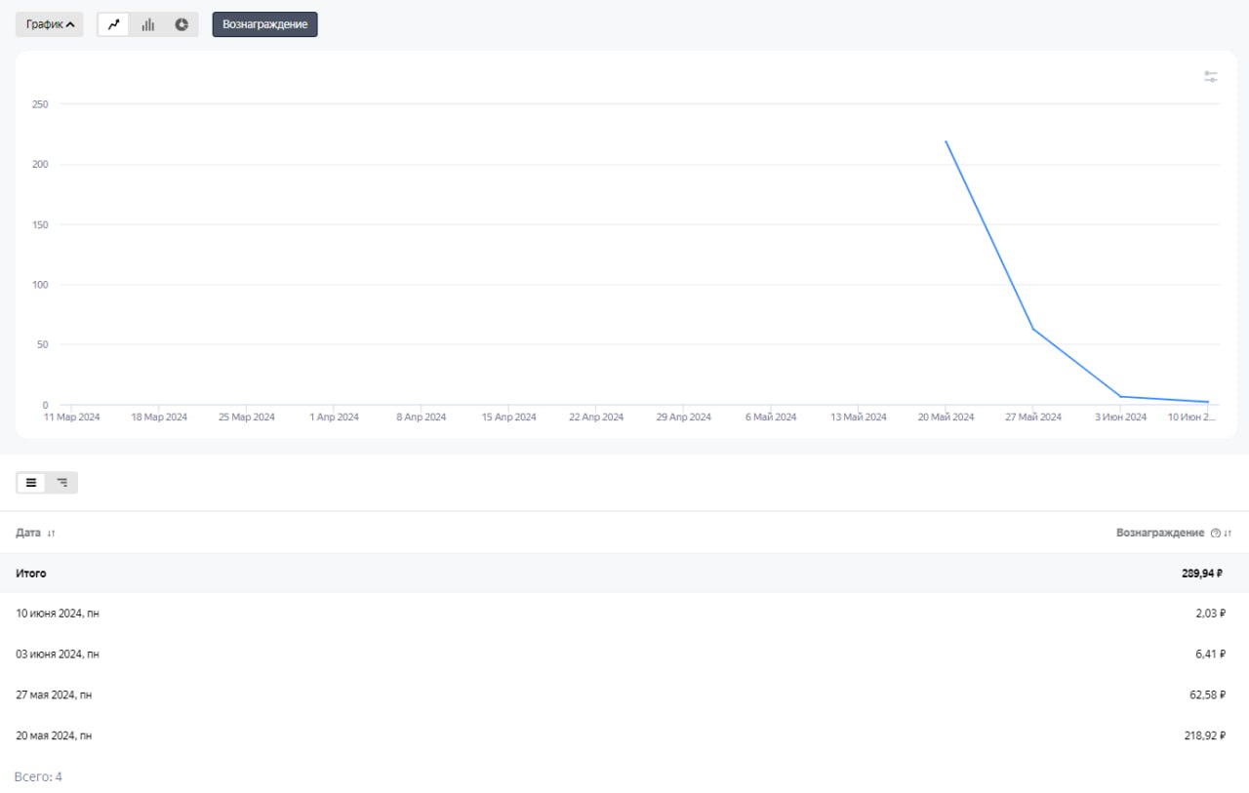Click chart line point at 3 Июн 2024

tap(1120, 397)
